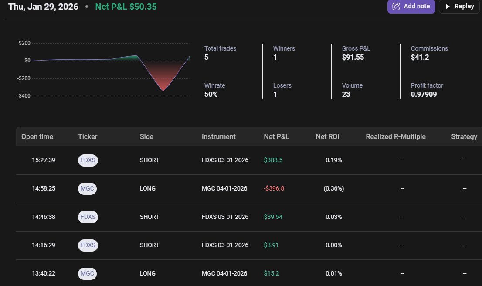
Task: Select the (0.36%) net ROI cell
Action: pos(334,188)
